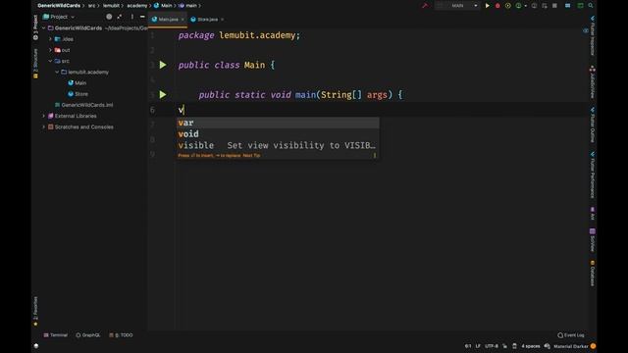The width and height of the screenshot is (628, 353).
Task: Choose 'visible' from the completion popup
Action: pos(278,145)
